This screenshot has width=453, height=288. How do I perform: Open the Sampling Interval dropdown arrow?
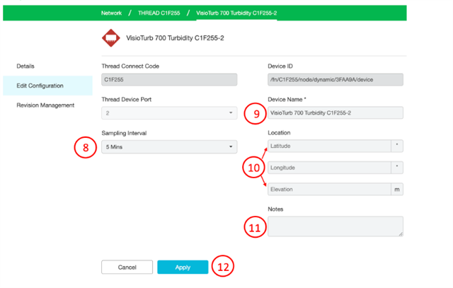click(x=231, y=146)
